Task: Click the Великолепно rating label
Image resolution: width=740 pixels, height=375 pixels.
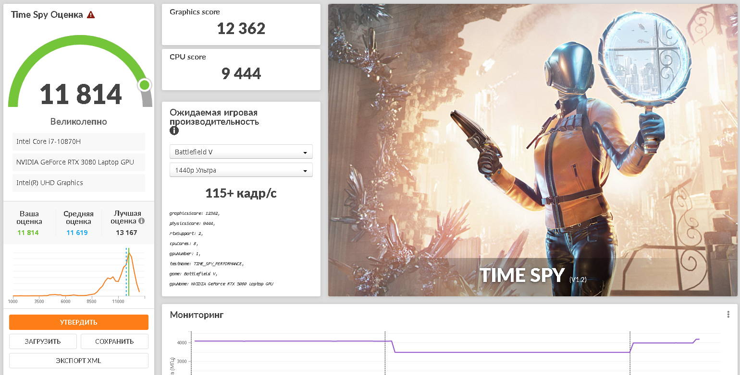Action: coord(79,122)
